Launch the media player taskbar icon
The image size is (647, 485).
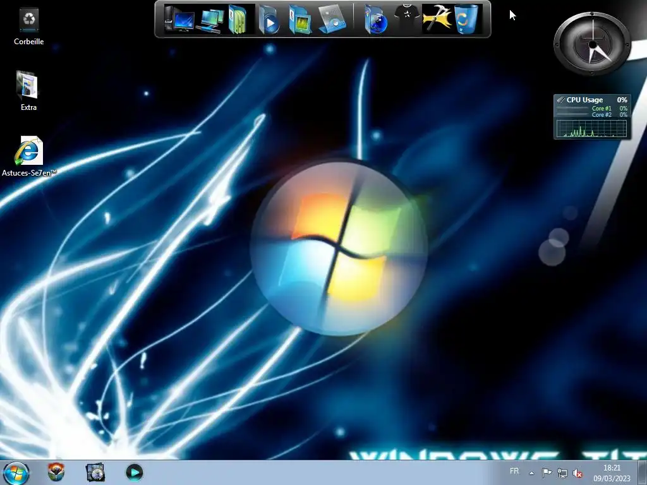[134, 472]
